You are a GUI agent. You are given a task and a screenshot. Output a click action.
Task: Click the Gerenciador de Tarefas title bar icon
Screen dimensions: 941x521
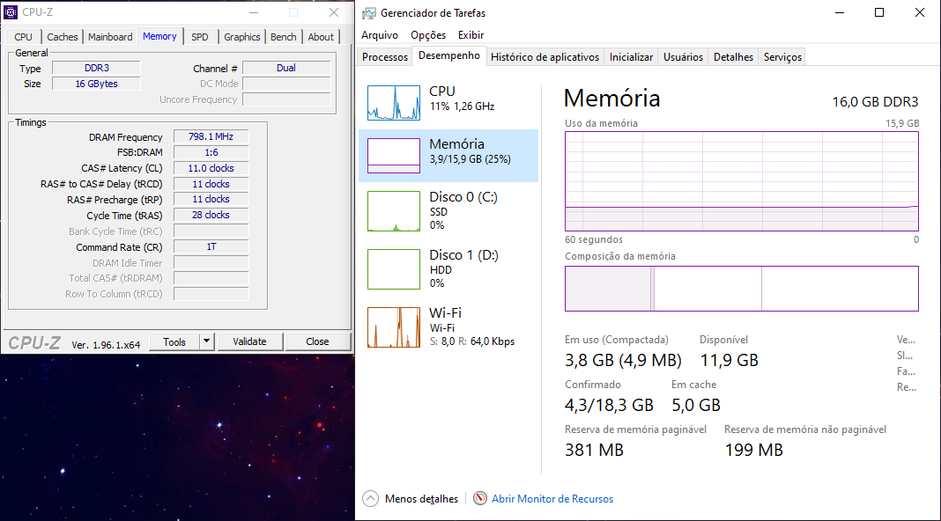click(369, 13)
